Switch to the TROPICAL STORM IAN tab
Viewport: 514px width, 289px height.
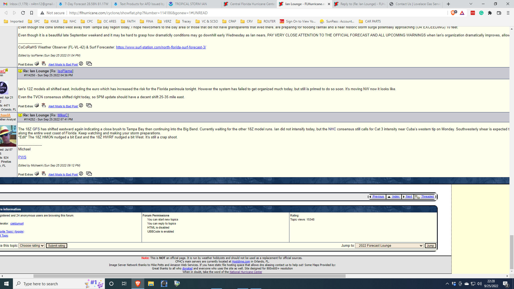click(x=191, y=4)
